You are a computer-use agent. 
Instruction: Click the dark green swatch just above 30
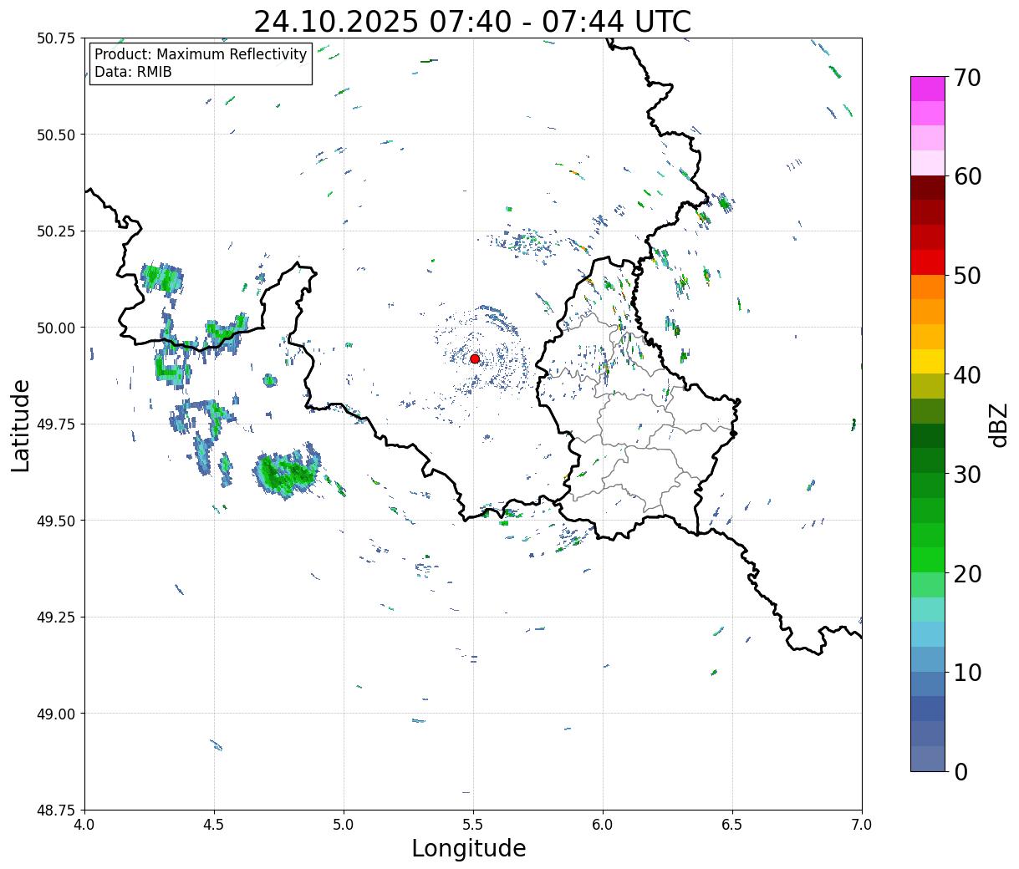[928, 461]
